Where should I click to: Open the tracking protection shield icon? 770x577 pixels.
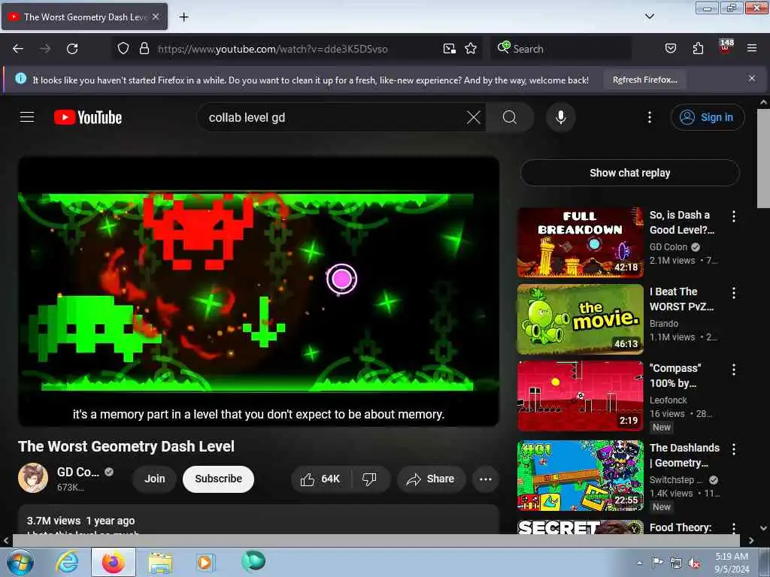123,49
